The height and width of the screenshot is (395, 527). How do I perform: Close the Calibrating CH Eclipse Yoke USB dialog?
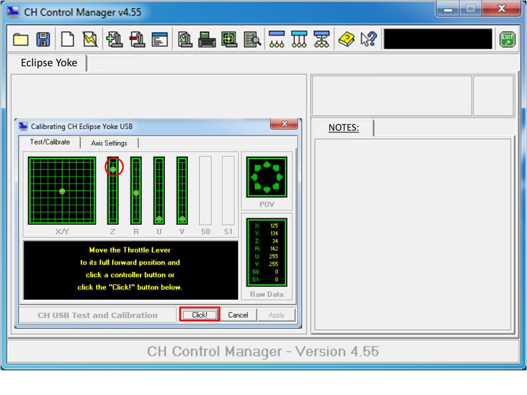click(284, 123)
